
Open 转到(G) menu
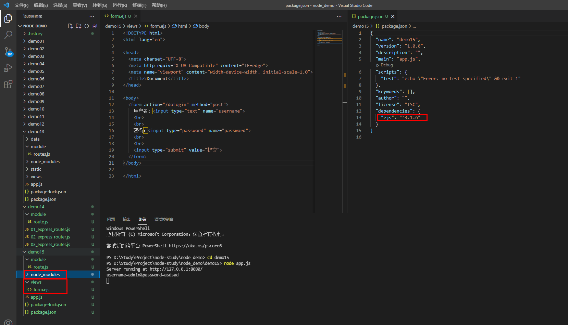pyautogui.click(x=100, y=5)
